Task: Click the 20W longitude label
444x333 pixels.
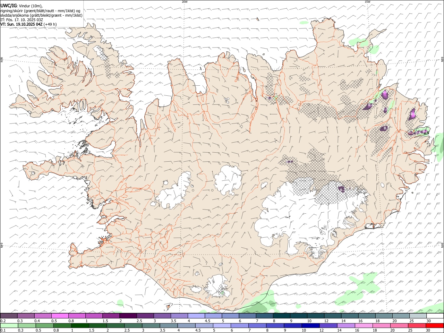Action: [x=185, y=2]
